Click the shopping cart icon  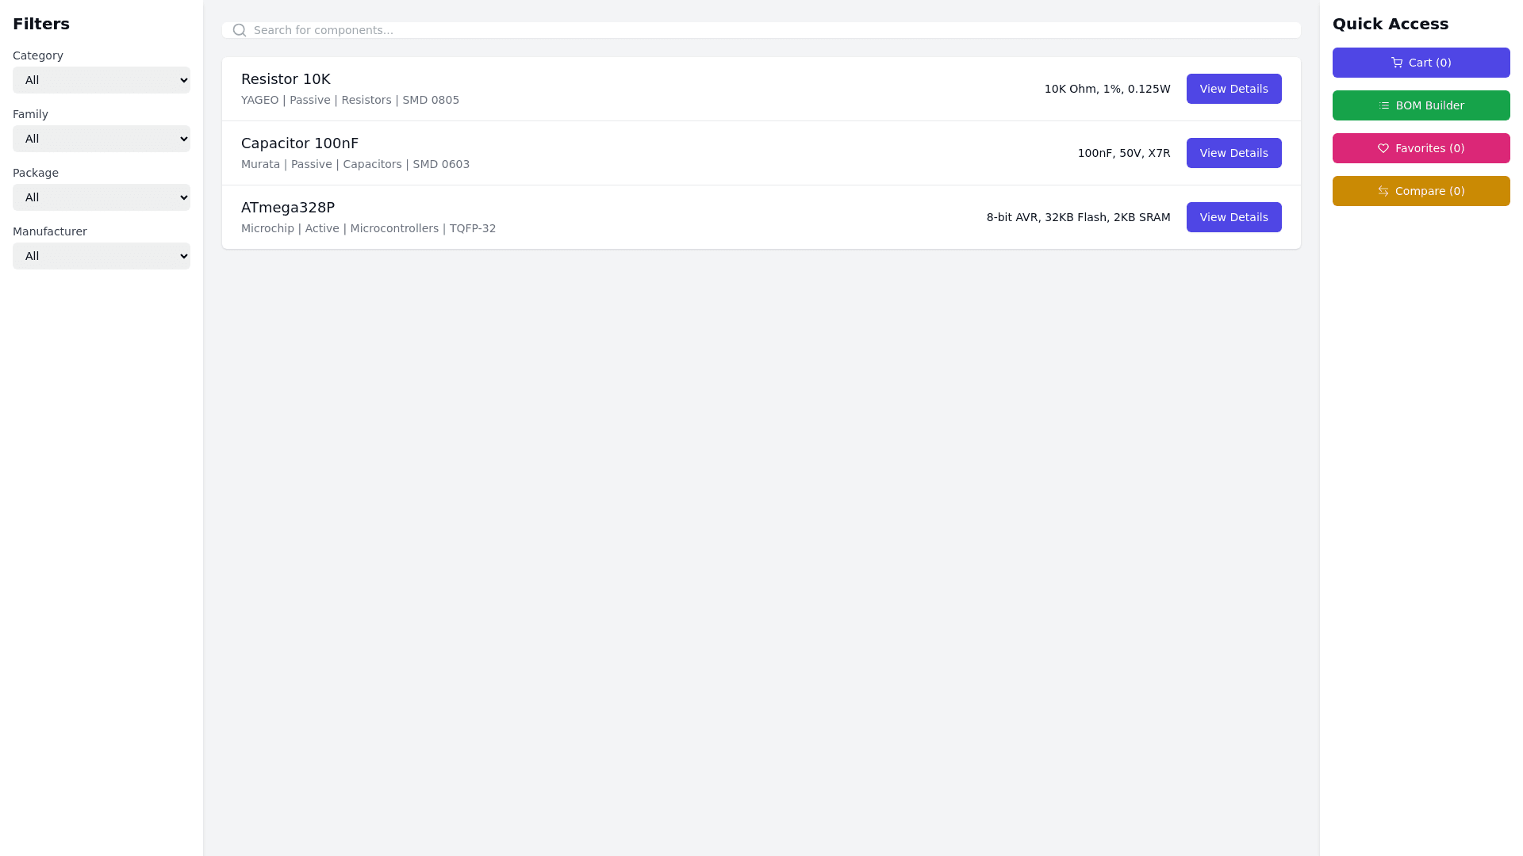pyautogui.click(x=1397, y=63)
